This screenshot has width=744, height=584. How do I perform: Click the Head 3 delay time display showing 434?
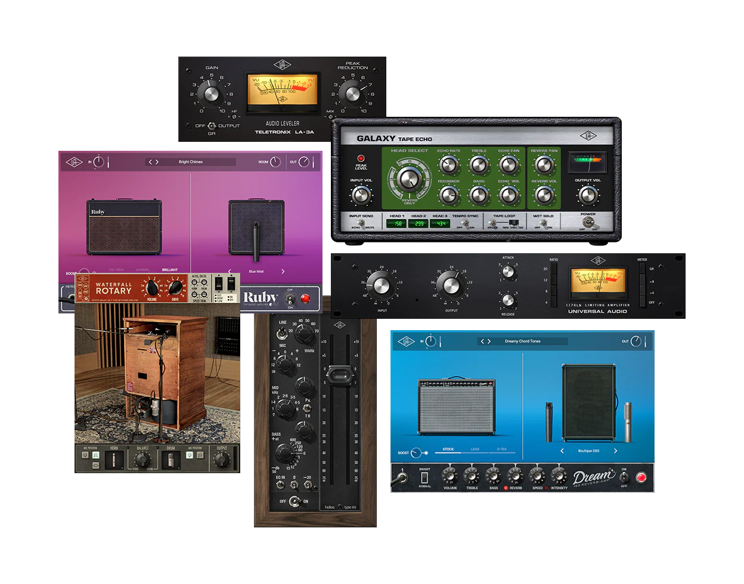[440, 223]
